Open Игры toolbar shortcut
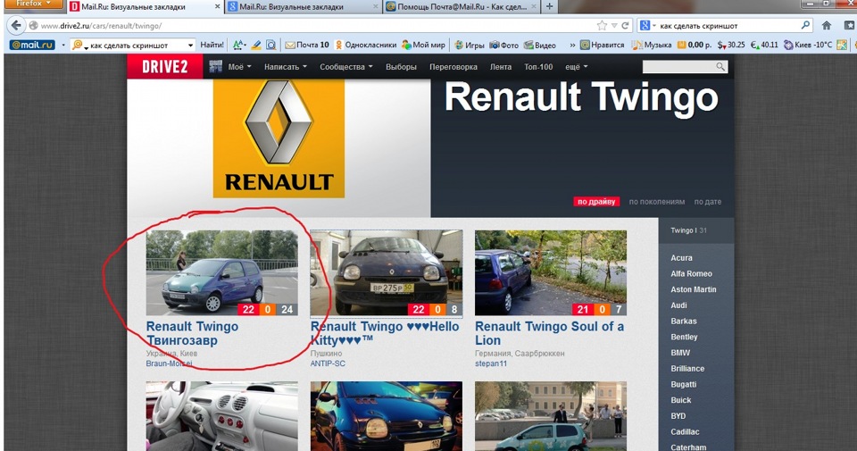The image size is (857, 451). [469, 45]
